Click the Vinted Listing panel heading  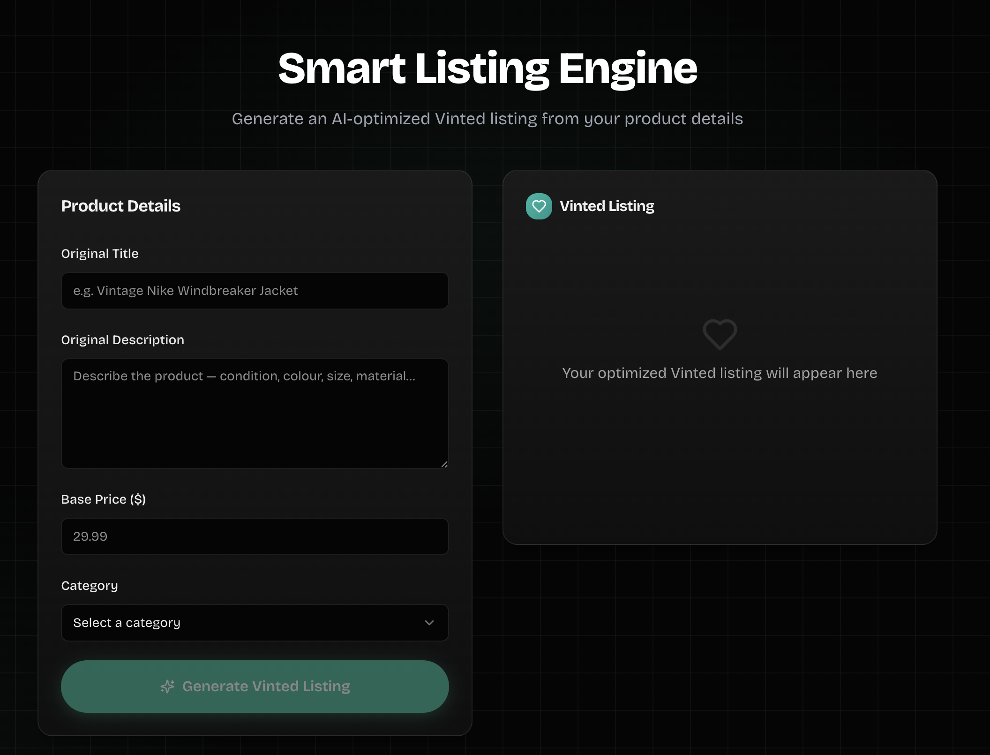tap(607, 206)
